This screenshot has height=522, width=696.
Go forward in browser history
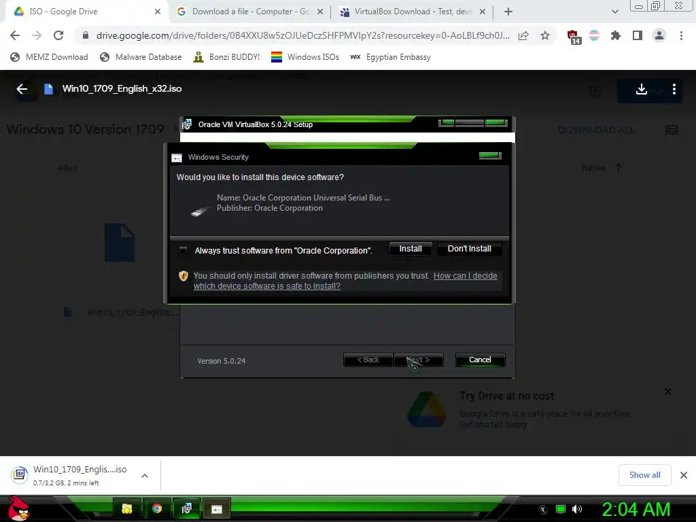(x=37, y=35)
